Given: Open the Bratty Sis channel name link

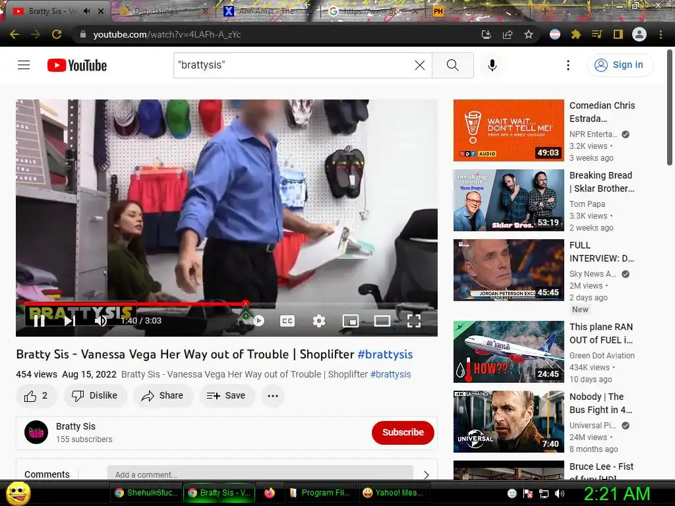Looking at the screenshot, I should pos(76,426).
